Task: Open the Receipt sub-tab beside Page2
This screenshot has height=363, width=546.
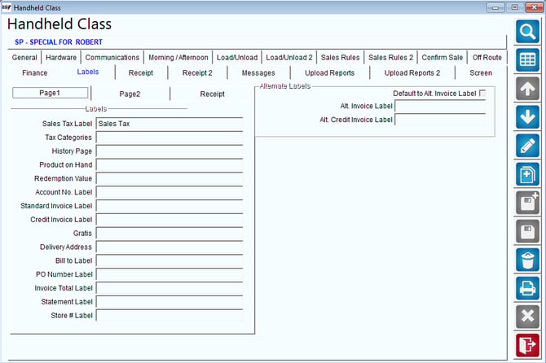Action: 212,94
